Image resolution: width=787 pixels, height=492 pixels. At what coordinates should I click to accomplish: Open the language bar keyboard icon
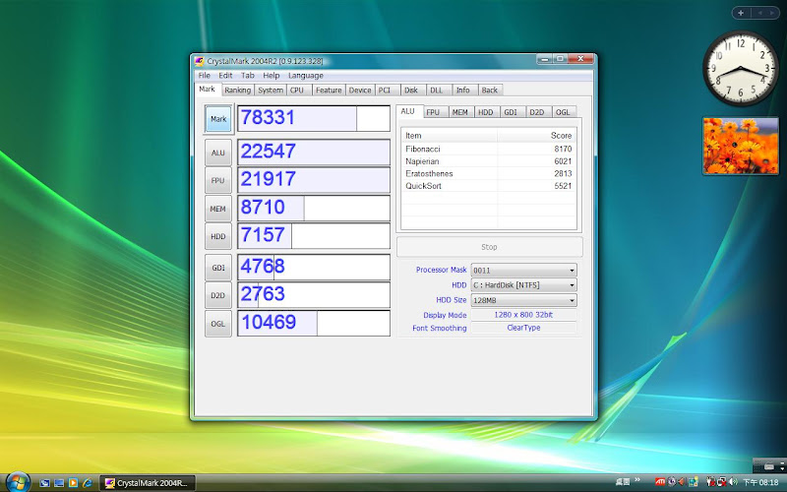tap(769, 465)
